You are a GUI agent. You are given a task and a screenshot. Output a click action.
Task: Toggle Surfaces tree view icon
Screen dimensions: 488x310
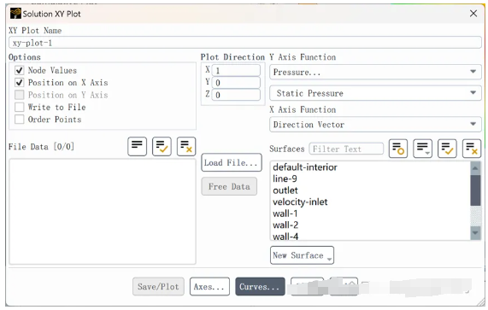pos(422,149)
